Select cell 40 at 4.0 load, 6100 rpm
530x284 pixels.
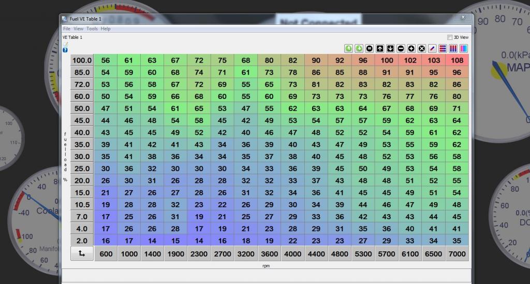coord(410,229)
